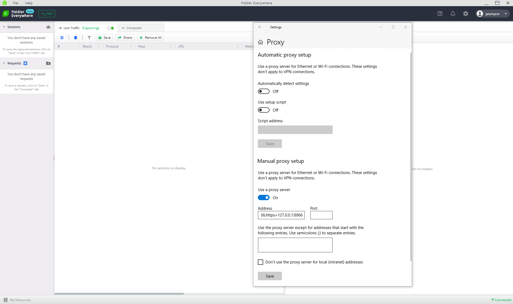Click the shared sessions people icon

click(48, 27)
